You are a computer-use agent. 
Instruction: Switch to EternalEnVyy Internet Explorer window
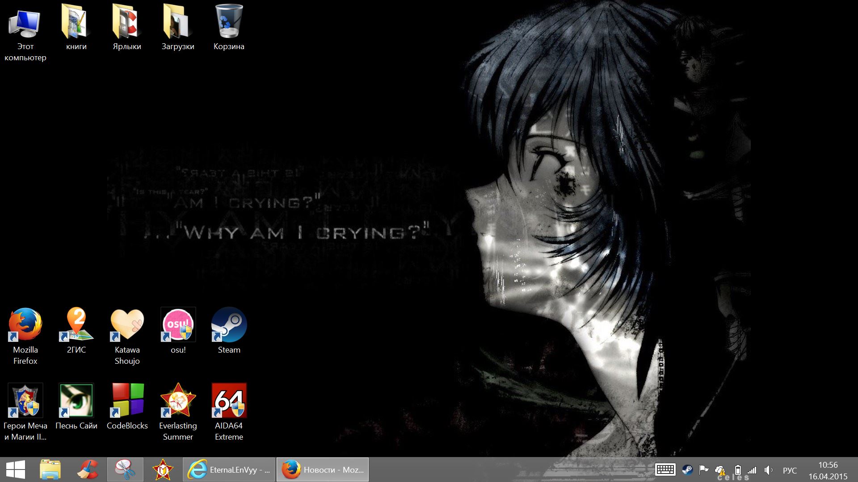229,470
